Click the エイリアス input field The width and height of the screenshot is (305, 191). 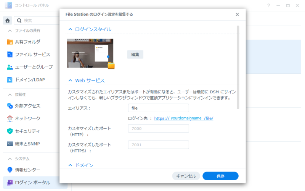tap(158, 108)
